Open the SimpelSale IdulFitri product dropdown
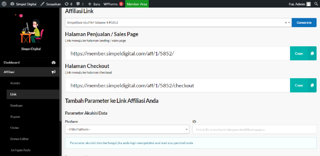The width and height of the screenshot is (320, 156). pos(178,23)
